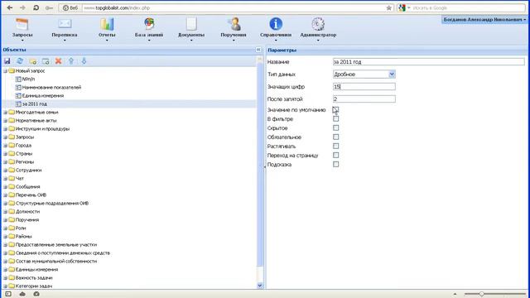Viewport: 530px width, 298px height.
Task: Expand the Инструкции и процедуры node
Action: point(5,129)
